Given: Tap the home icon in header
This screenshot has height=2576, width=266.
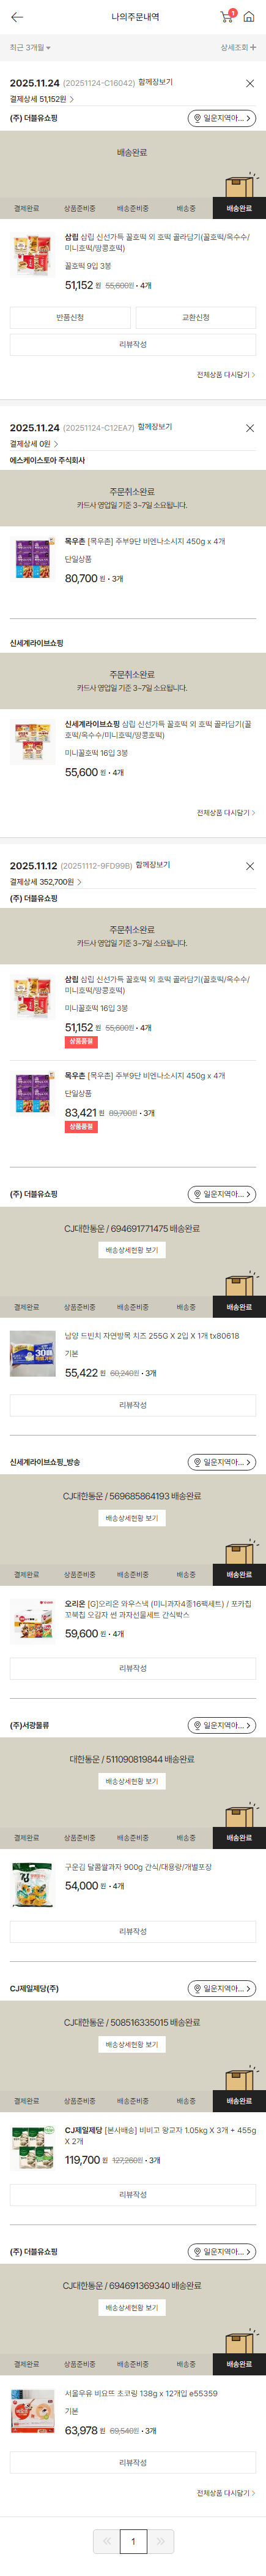Looking at the screenshot, I should pos(249,17).
